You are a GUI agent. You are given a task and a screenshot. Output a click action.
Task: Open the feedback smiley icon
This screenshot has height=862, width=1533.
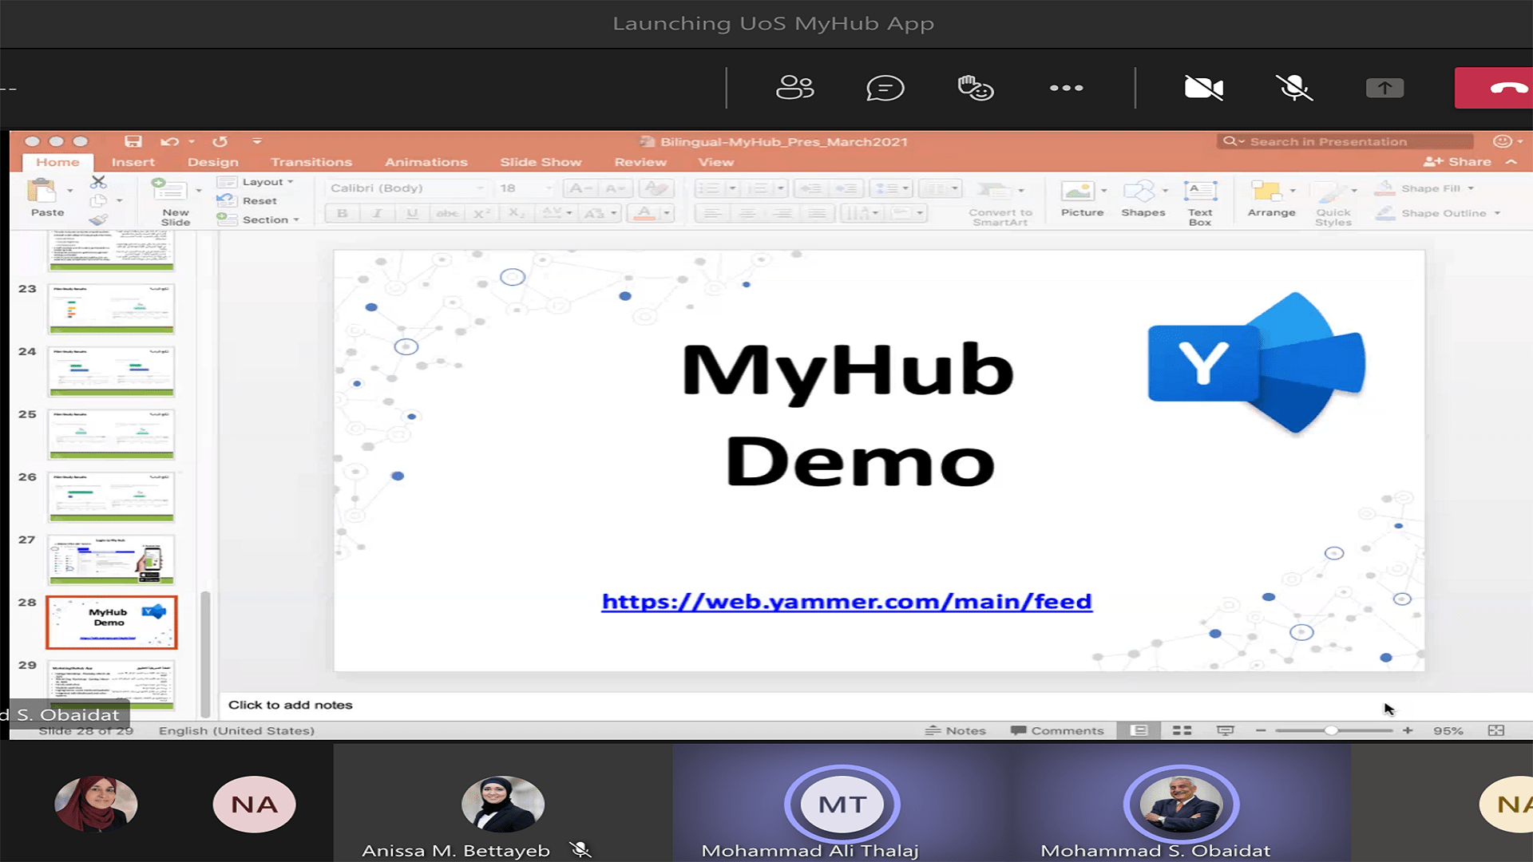[1503, 141]
